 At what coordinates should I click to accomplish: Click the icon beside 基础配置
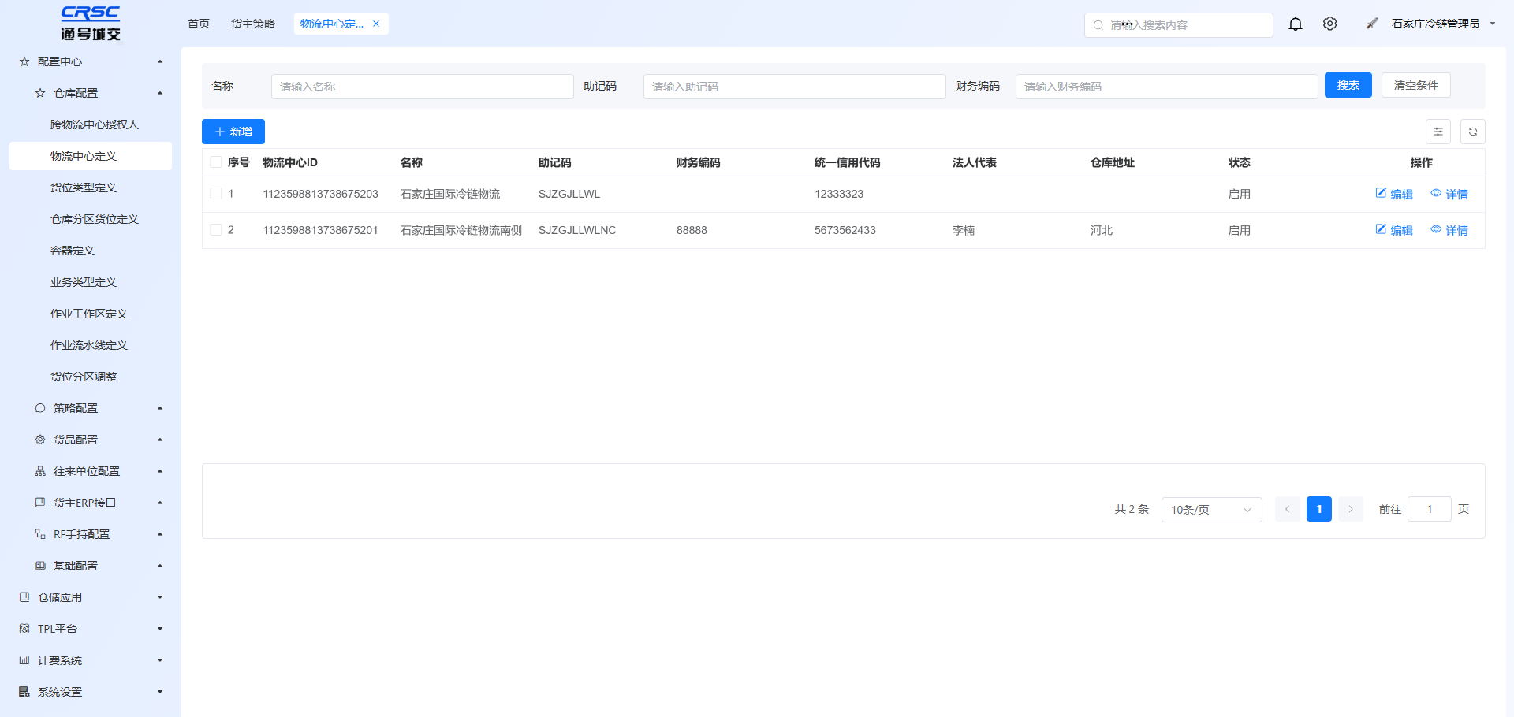click(40, 566)
